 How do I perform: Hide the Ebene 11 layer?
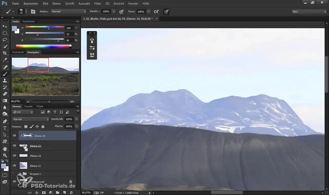click(14, 166)
